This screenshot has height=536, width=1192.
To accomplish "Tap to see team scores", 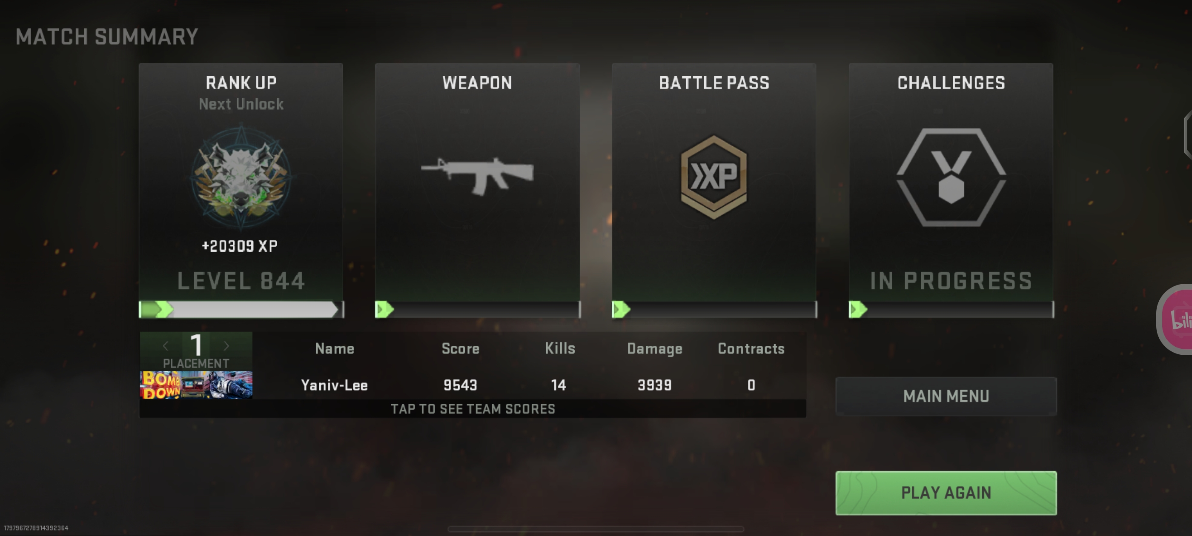I will point(473,409).
